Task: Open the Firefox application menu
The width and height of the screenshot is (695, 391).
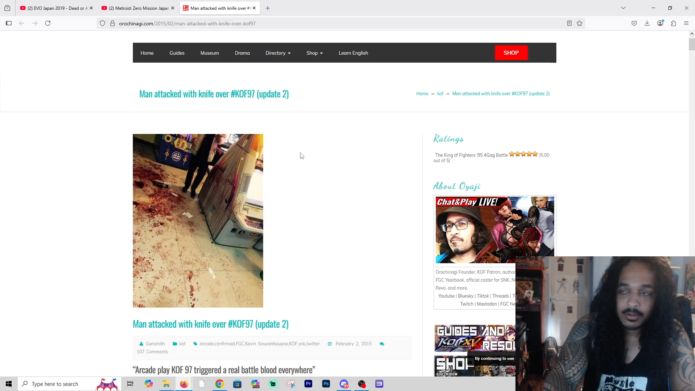Action: (686, 23)
